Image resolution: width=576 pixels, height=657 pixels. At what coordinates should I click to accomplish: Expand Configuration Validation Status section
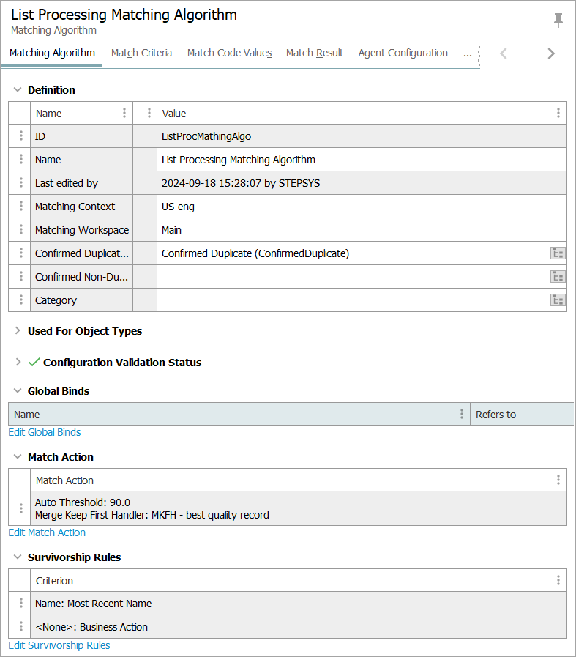[18, 363]
